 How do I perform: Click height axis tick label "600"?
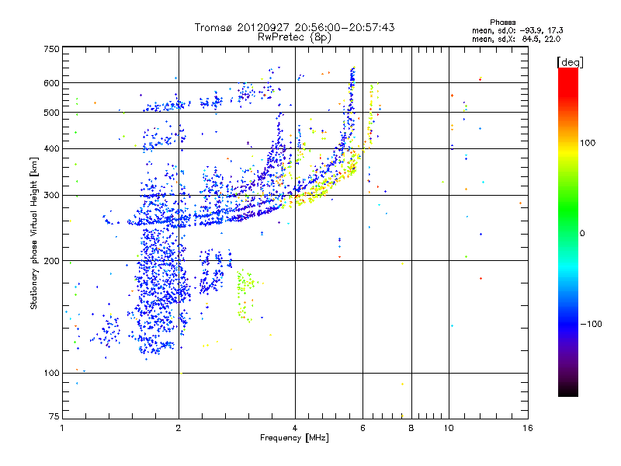[x=51, y=83]
